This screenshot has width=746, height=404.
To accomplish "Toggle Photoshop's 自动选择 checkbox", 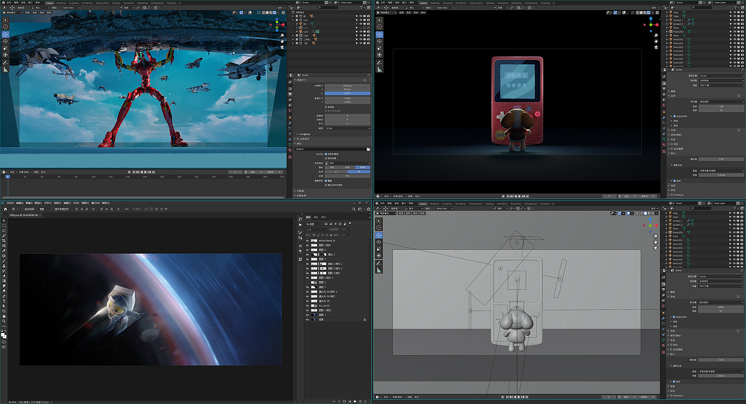I will (x=23, y=209).
